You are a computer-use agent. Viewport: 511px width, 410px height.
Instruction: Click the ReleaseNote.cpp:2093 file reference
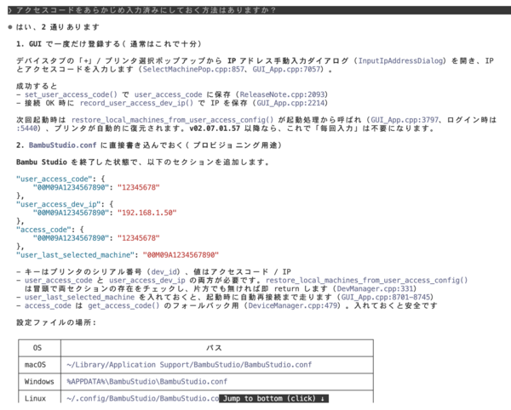click(282, 94)
